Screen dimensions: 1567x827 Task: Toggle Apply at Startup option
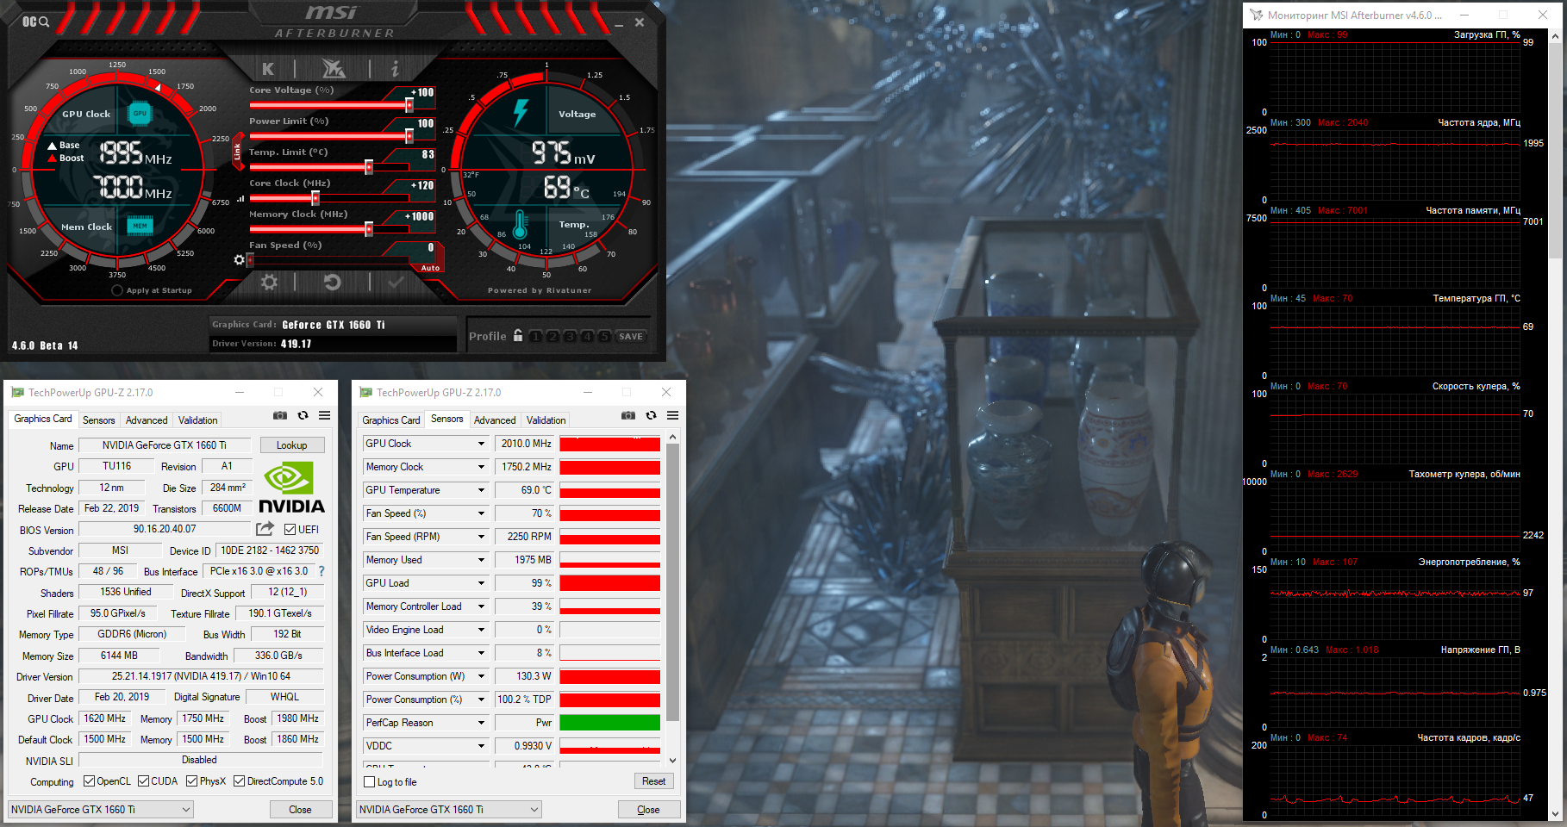click(117, 290)
